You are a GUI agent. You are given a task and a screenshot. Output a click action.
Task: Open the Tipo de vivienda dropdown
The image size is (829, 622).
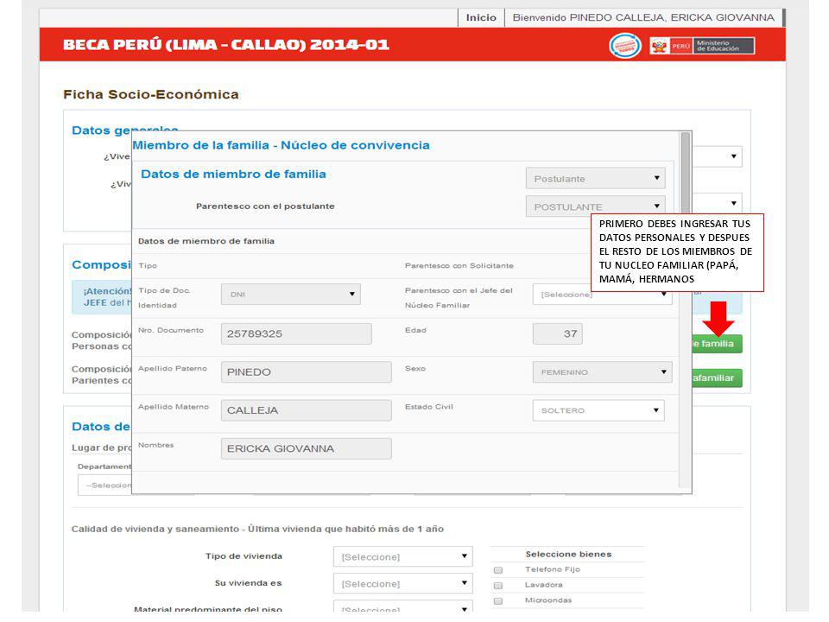click(403, 556)
